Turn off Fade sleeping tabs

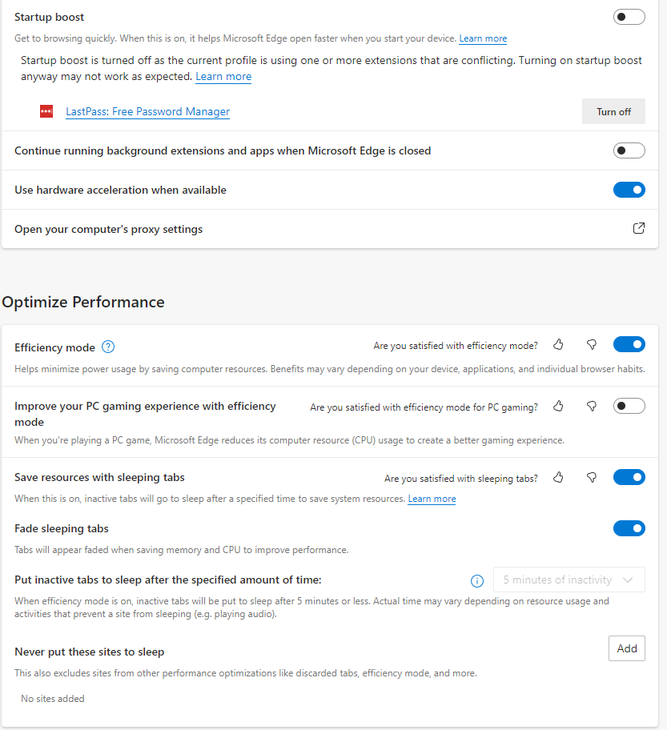click(629, 528)
